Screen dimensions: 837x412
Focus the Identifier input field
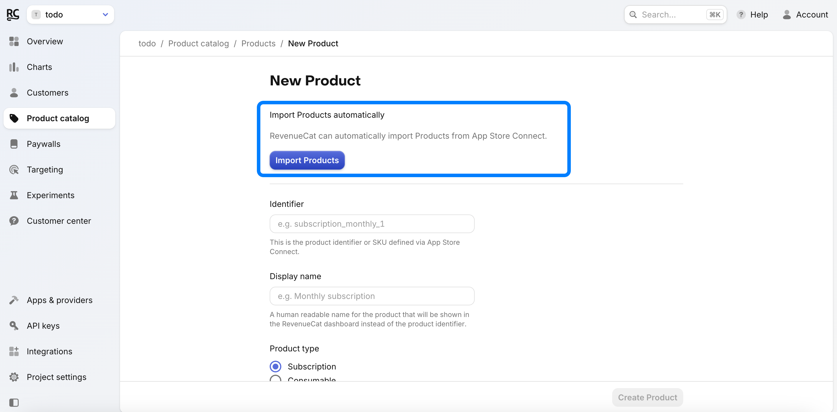[x=372, y=224]
